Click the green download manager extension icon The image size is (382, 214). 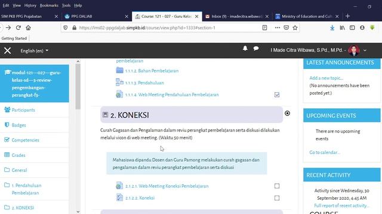(372, 28)
